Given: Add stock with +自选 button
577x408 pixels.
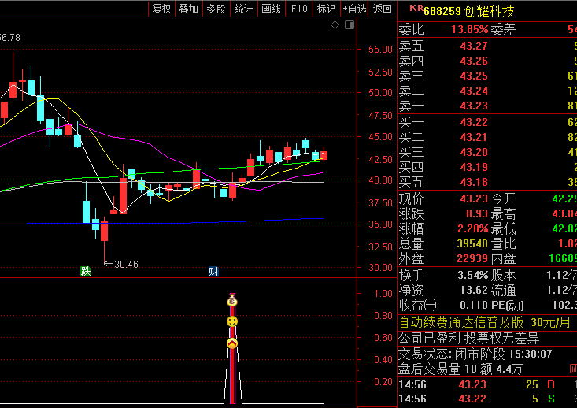Looking at the screenshot, I should pyautogui.click(x=354, y=9).
